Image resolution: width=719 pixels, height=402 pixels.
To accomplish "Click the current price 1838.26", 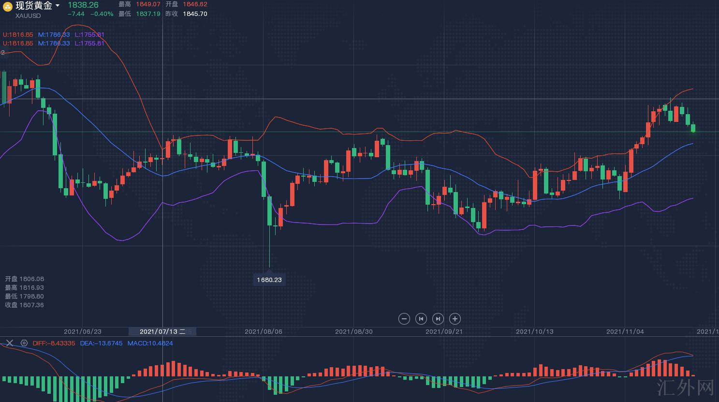I will (83, 5).
